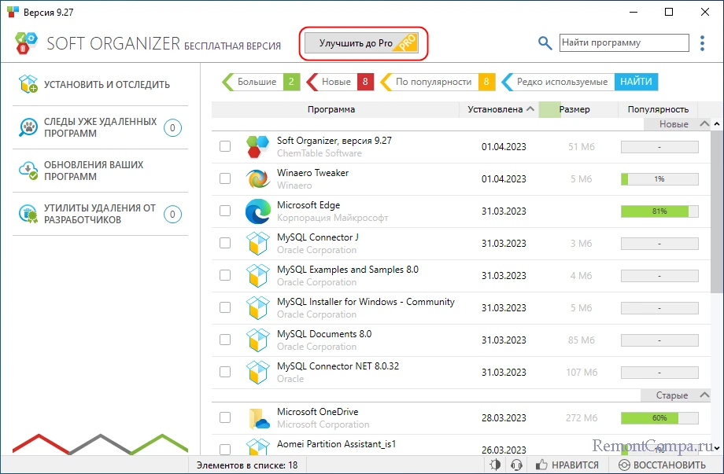The image size is (724, 474).
Task: Click the НАЙТИ button
Action: pyautogui.click(x=637, y=82)
